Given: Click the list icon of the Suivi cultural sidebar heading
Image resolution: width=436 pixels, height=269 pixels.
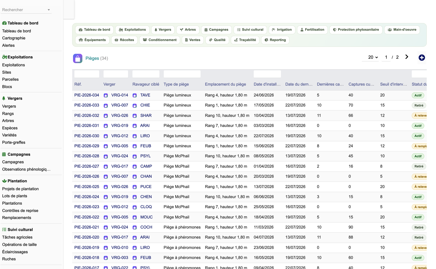Looking at the screenshot, I should pos(4,230).
